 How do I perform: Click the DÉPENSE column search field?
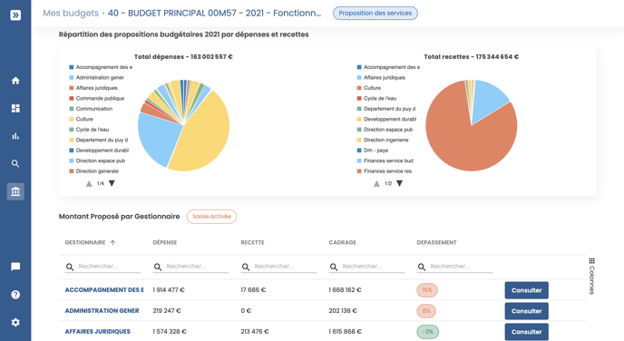pos(190,267)
